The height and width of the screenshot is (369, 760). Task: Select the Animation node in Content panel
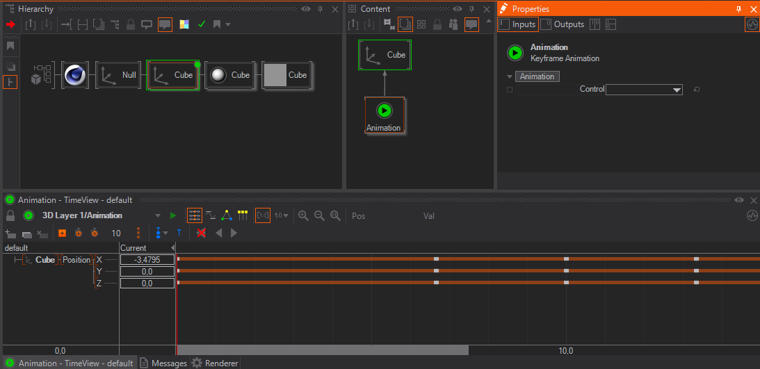[x=385, y=115]
